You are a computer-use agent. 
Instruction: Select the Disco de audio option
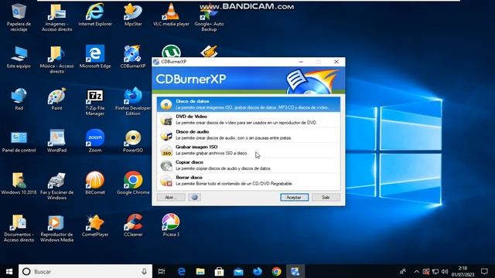tap(248, 135)
